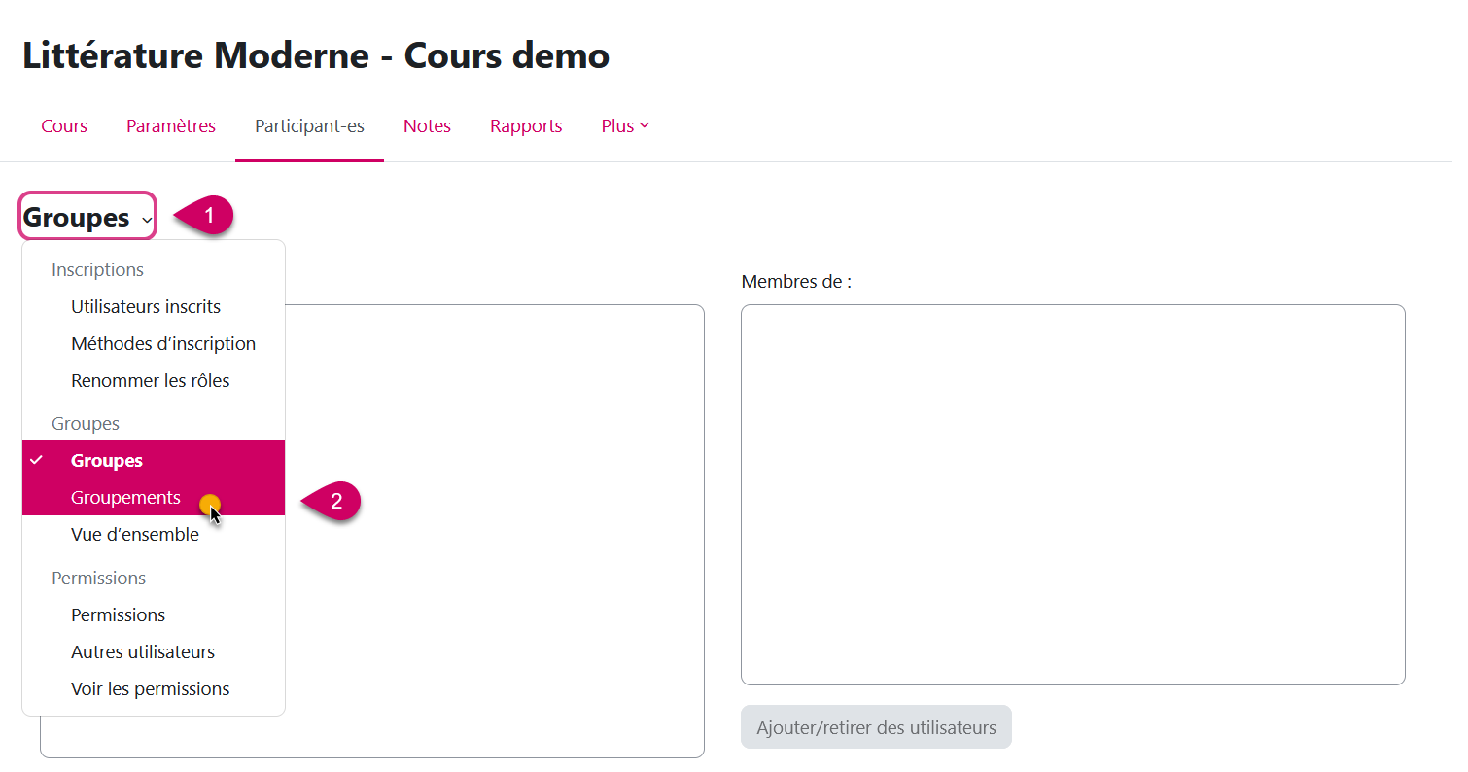This screenshot has height=772, width=1468.
Task: Click Autres utilisateurs menu option
Action: pyautogui.click(x=143, y=652)
